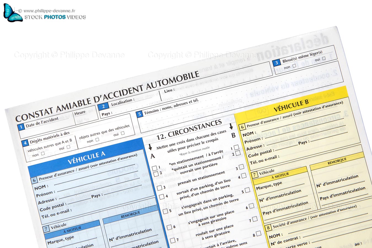The height and width of the screenshot is (248, 372).
Task: Click the number 6 box in Véhicule B
Action: [242, 127]
